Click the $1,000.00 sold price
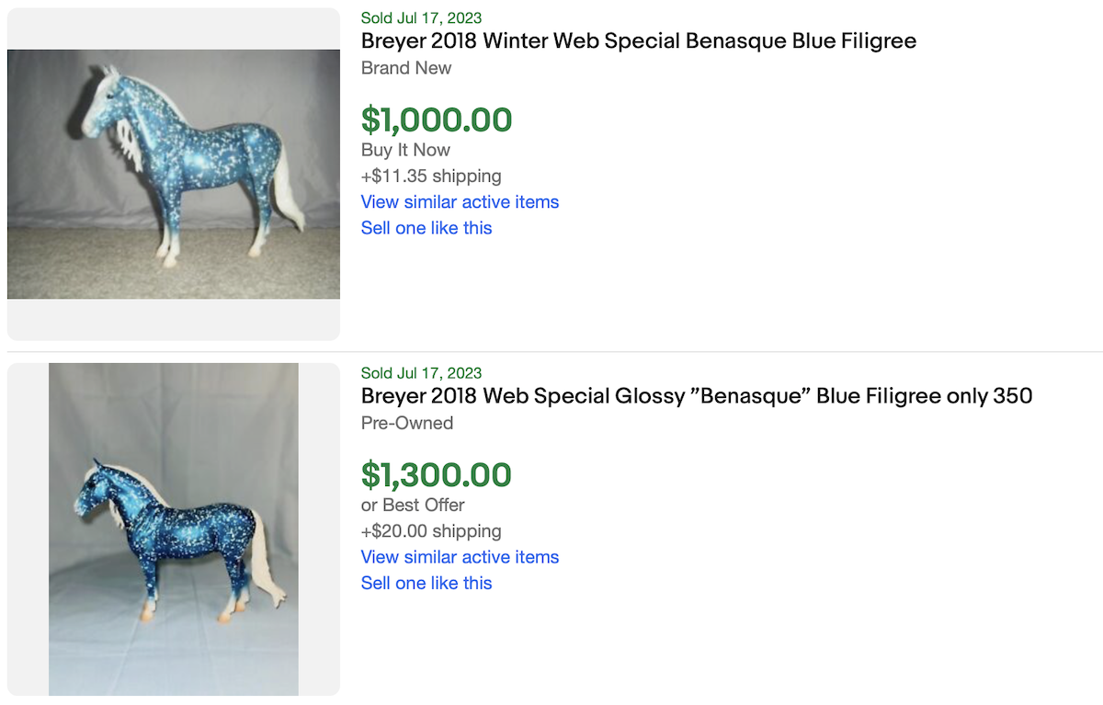 click(437, 120)
